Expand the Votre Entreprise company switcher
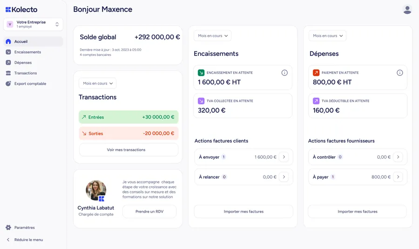419x249 pixels. pos(34,24)
